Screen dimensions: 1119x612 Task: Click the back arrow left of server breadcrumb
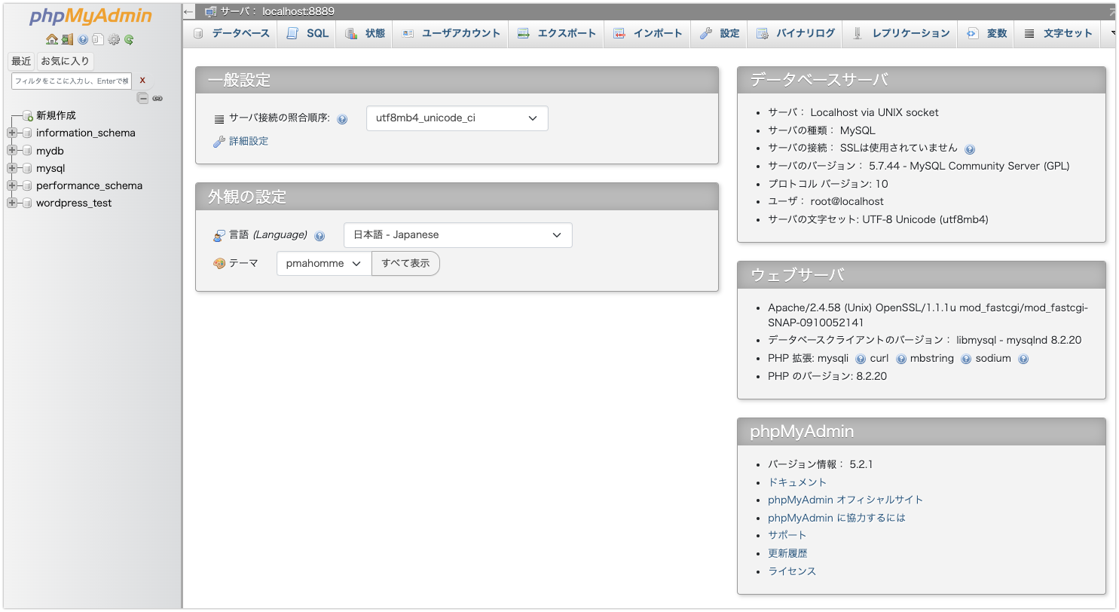pos(189,11)
